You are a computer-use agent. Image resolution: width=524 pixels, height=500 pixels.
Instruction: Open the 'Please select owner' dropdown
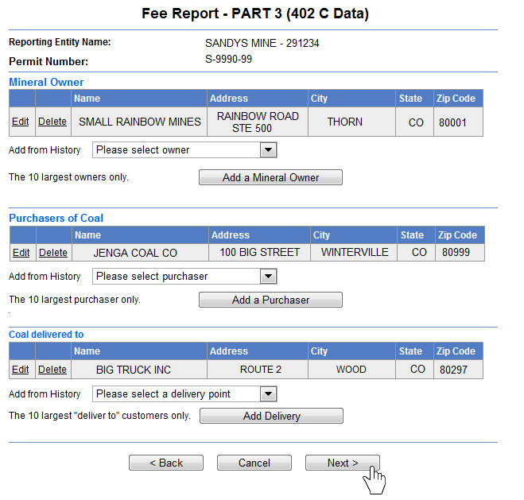point(184,150)
